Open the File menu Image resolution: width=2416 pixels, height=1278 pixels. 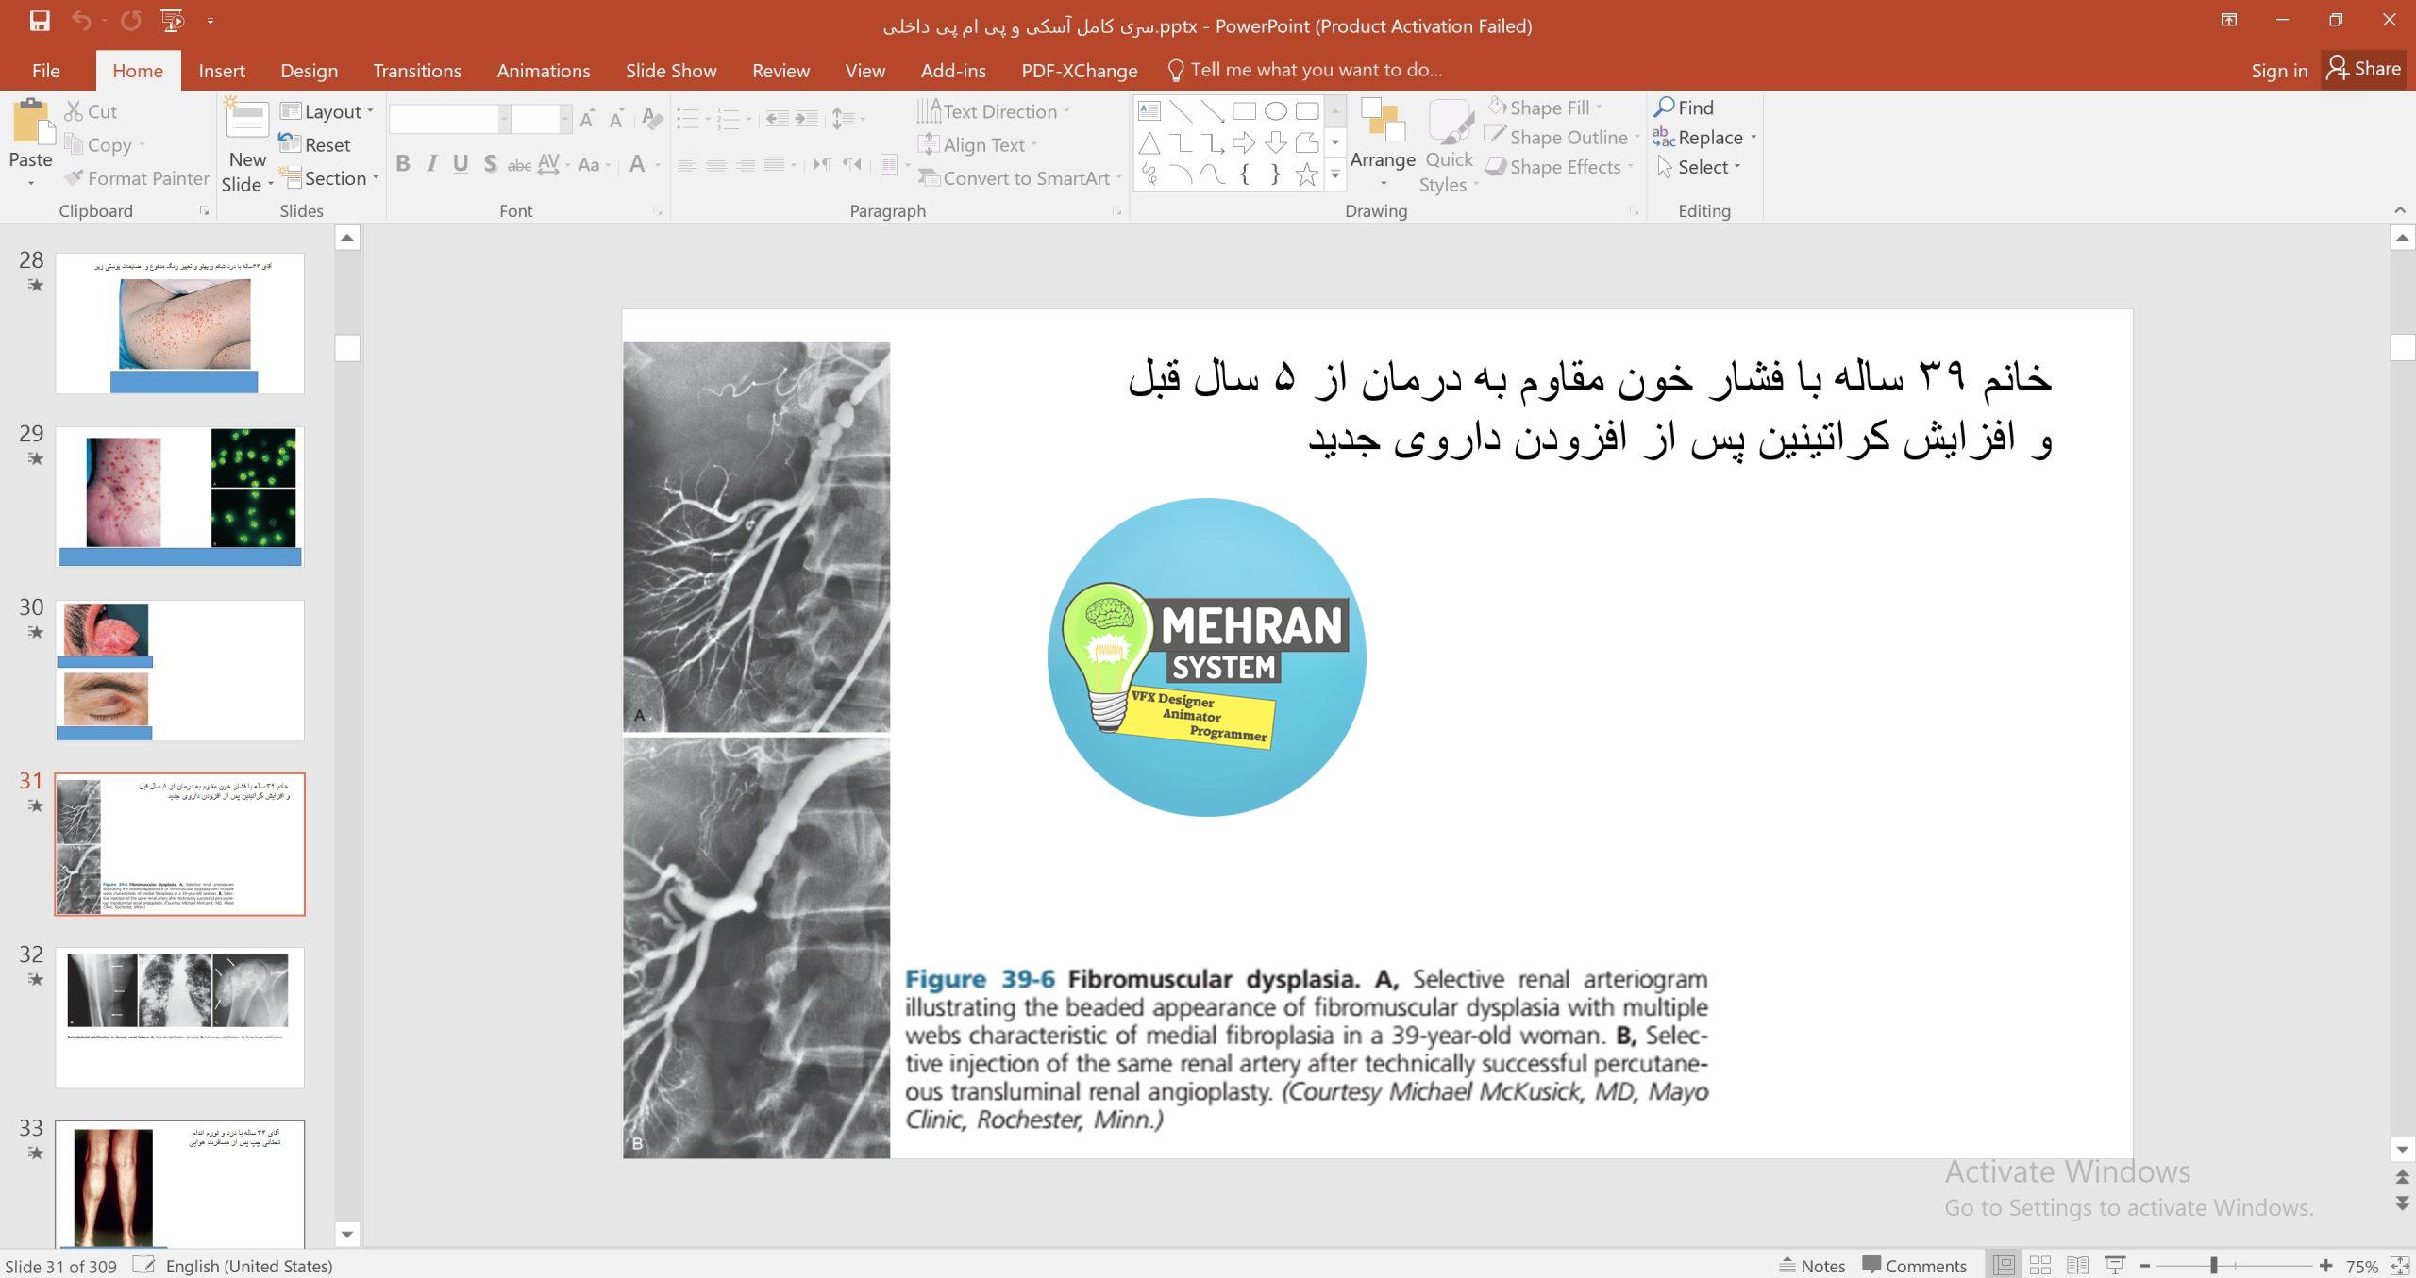(x=45, y=71)
